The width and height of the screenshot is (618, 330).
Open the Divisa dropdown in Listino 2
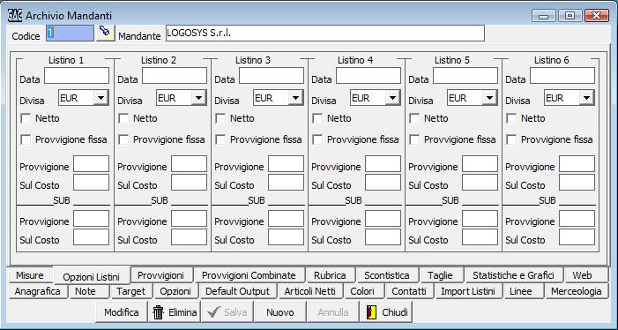click(198, 98)
